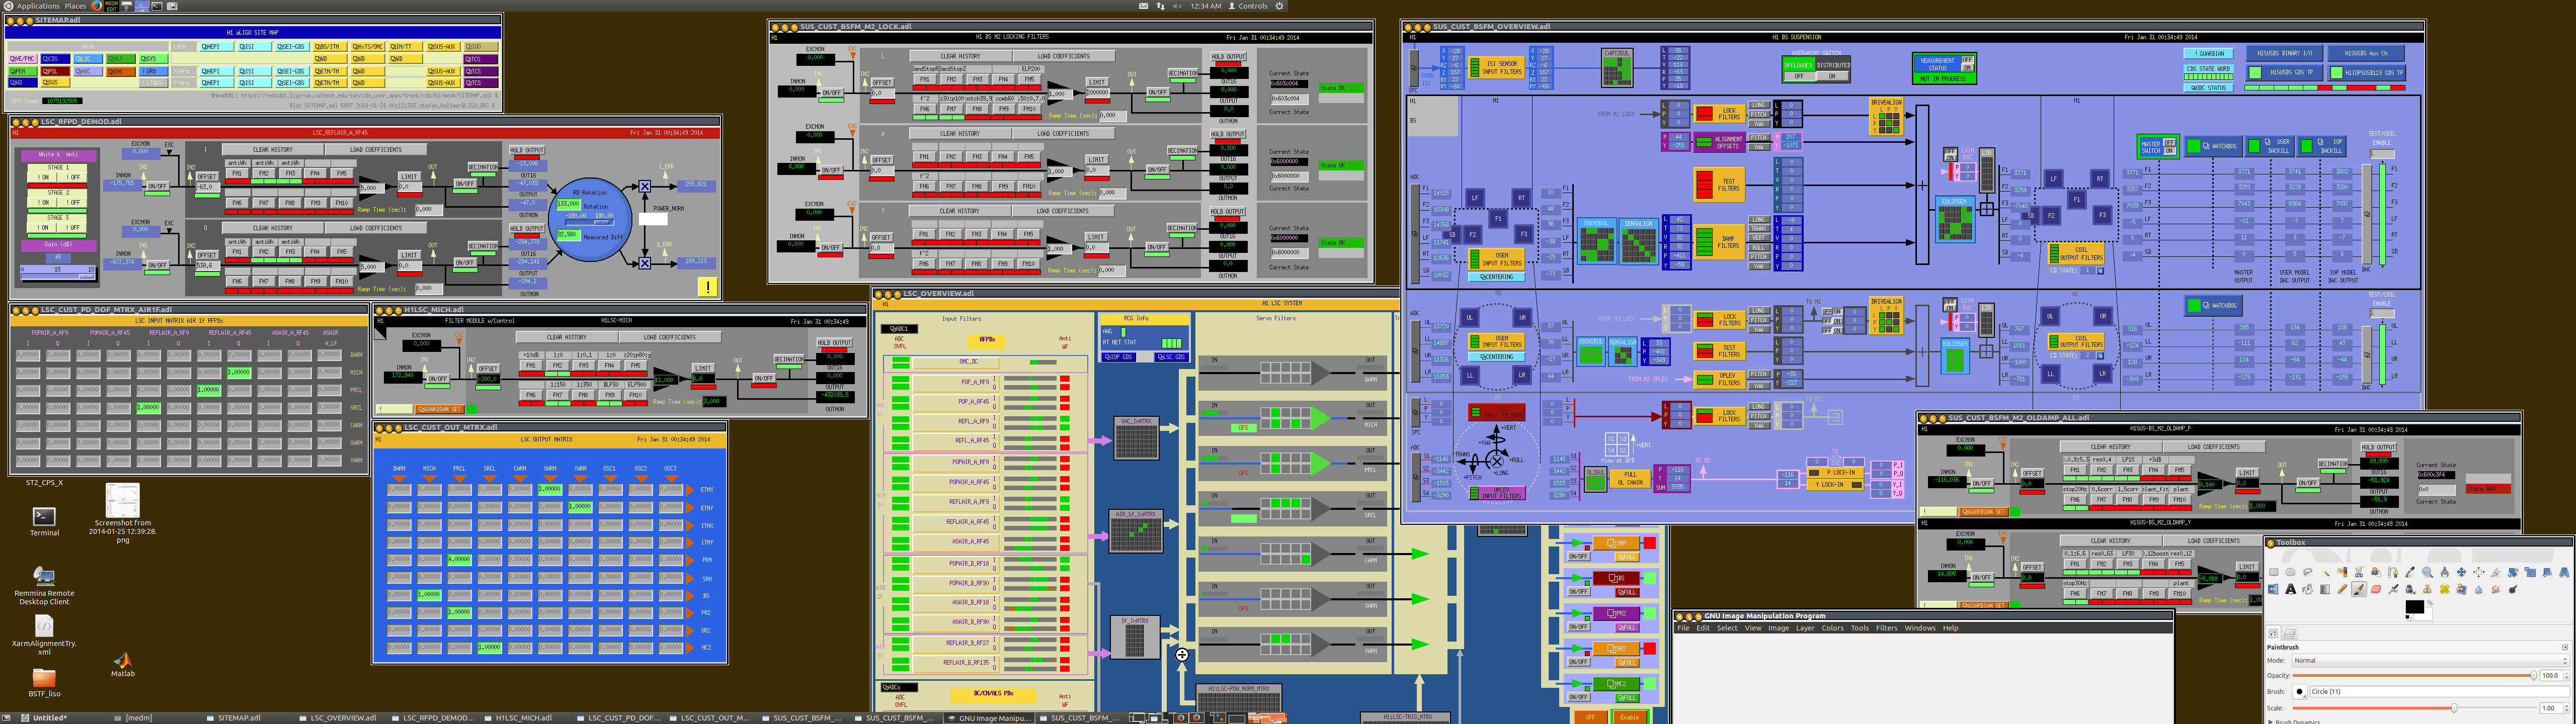Adjust the Paintbrush Opacity slider
Screen dimensions: 2576x724
2415,675
